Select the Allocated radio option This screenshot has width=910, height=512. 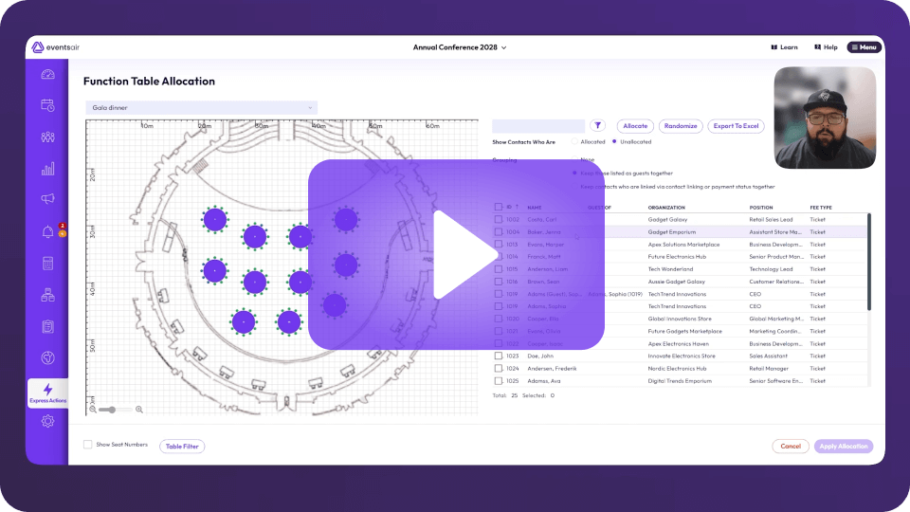(574, 141)
